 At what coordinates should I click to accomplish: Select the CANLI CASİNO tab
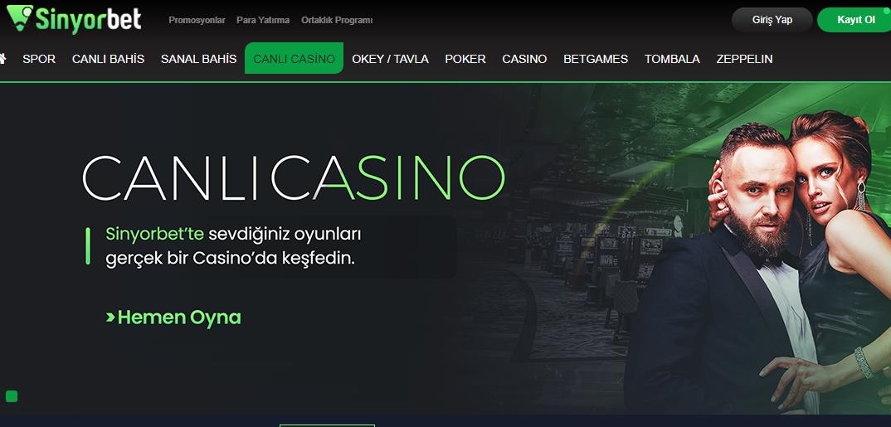click(294, 59)
